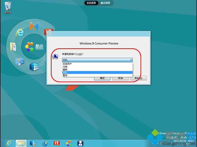Select the highlighted 关机 option in list
Viewport: 197px width, 147px height.
point(98,72)
